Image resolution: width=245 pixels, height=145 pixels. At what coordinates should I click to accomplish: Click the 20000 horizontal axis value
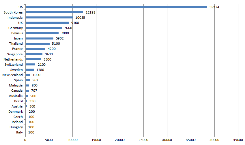tap(120, 140)
